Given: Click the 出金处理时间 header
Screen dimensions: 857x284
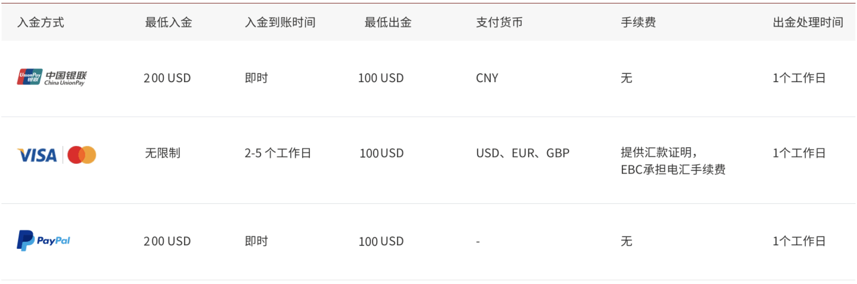Looking at the screenshot, I should (x=808, y=22).
